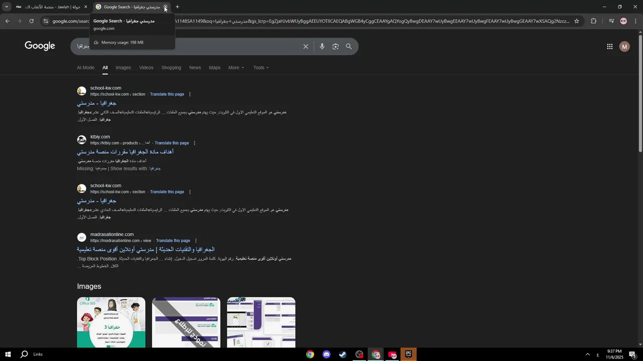Go back to the previous page

[7, 21]
